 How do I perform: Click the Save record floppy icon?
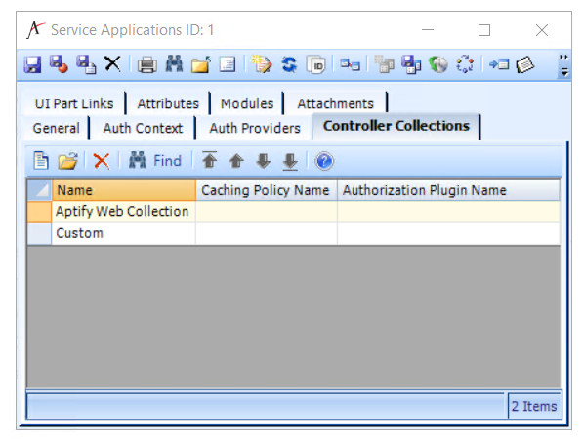(32, 64)
